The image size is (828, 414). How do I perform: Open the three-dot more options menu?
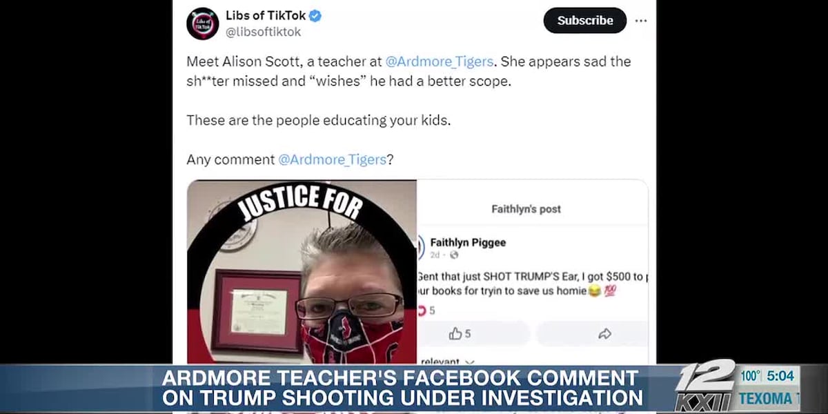click(x=641, y=21)
